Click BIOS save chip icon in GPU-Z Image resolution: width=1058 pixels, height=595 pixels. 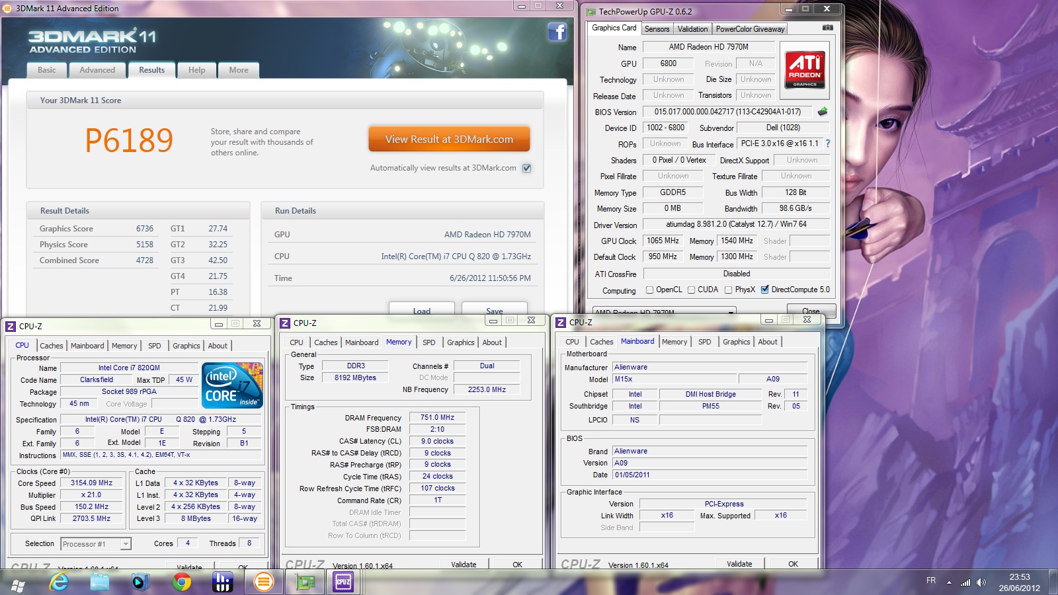pyautogui.click(x=823, y=111)
